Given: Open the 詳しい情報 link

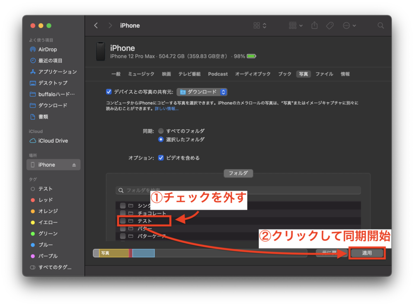Looking at the screenshot, I should point(166,109).
